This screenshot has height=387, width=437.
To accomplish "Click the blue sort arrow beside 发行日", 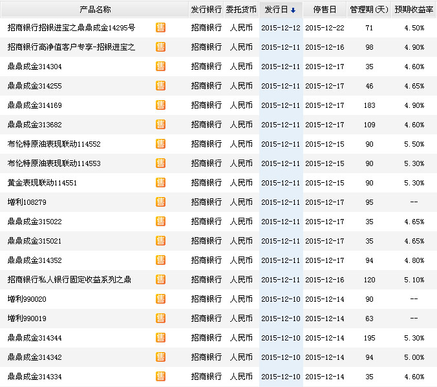I will point(293,10).
